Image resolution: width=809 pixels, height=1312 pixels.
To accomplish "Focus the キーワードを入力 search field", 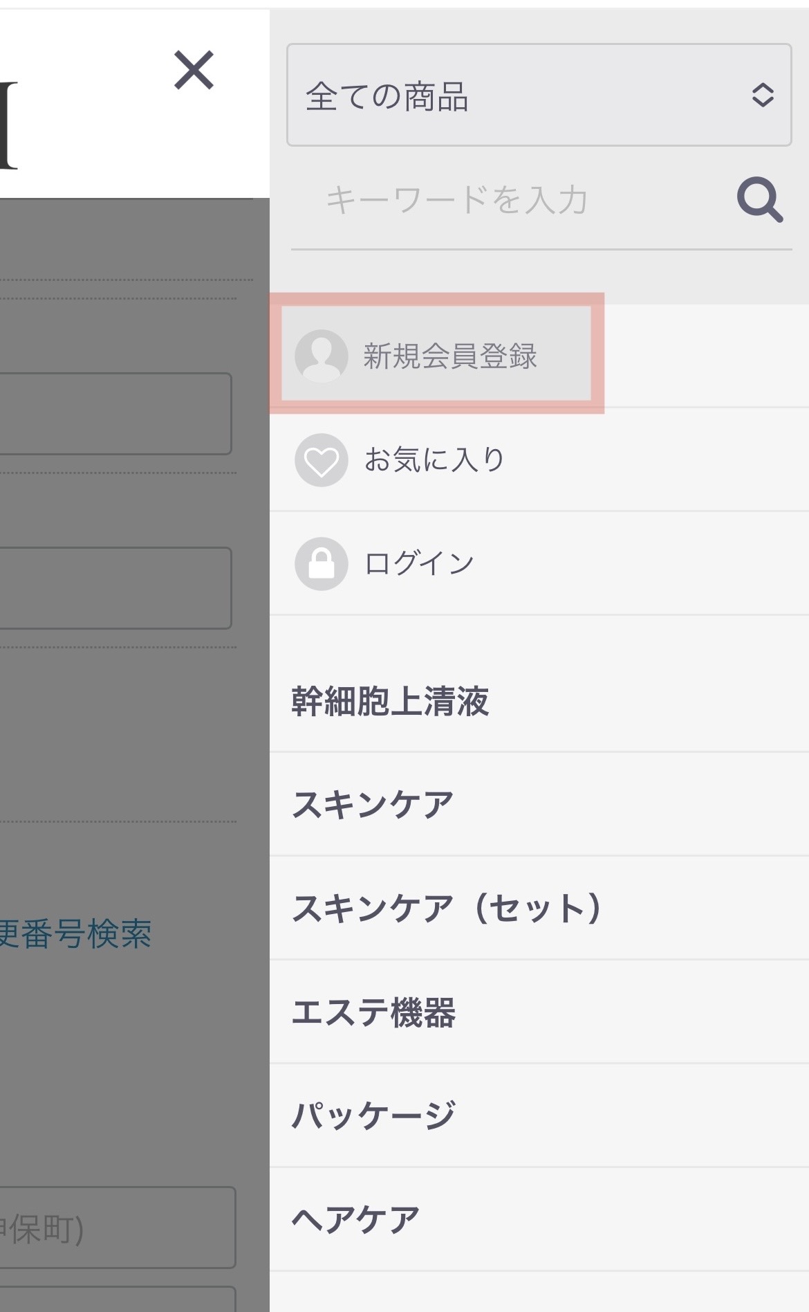I will [512, 200].
